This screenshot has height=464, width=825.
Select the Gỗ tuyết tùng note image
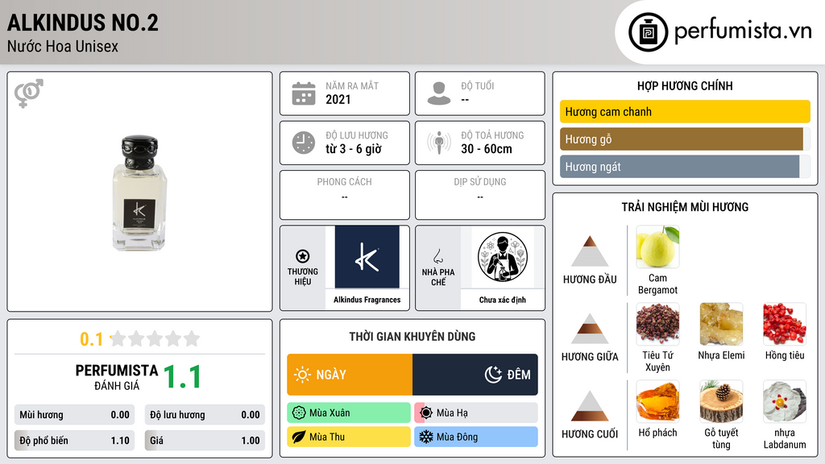(721, 401)
